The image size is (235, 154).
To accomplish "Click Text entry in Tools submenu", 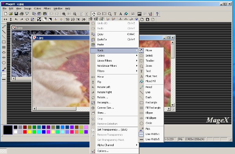I will (151, 71).
